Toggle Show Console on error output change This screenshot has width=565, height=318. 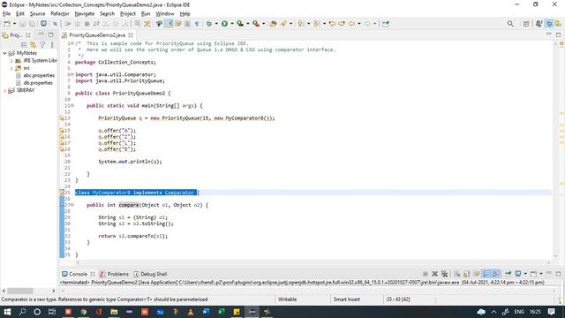click(496, 274)
